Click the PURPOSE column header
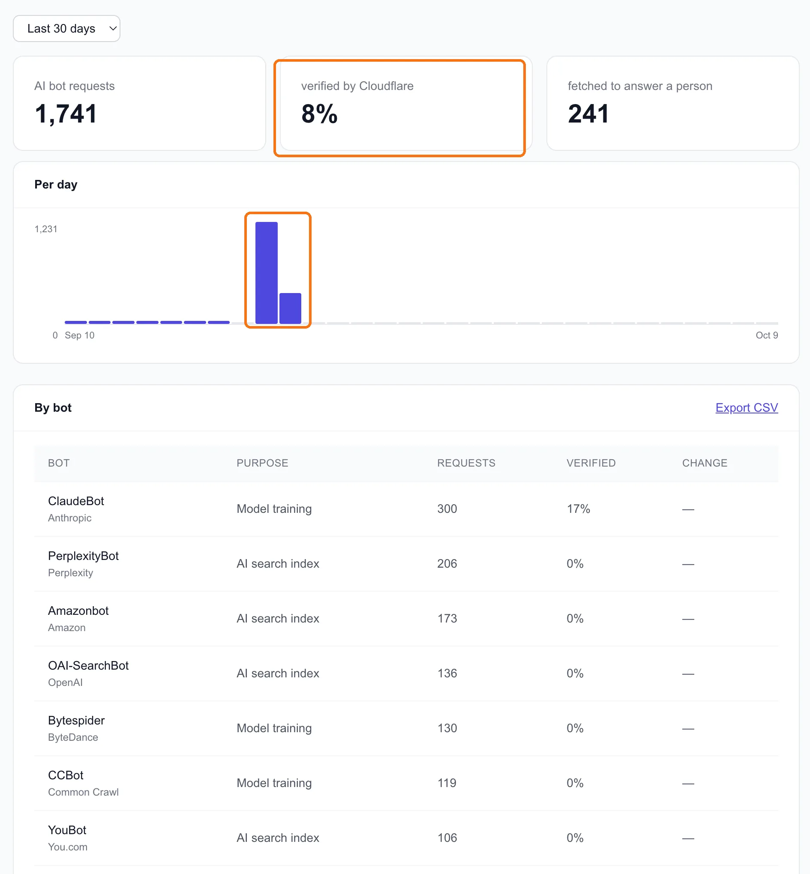 pyautogui.click(x=263, y=463)
